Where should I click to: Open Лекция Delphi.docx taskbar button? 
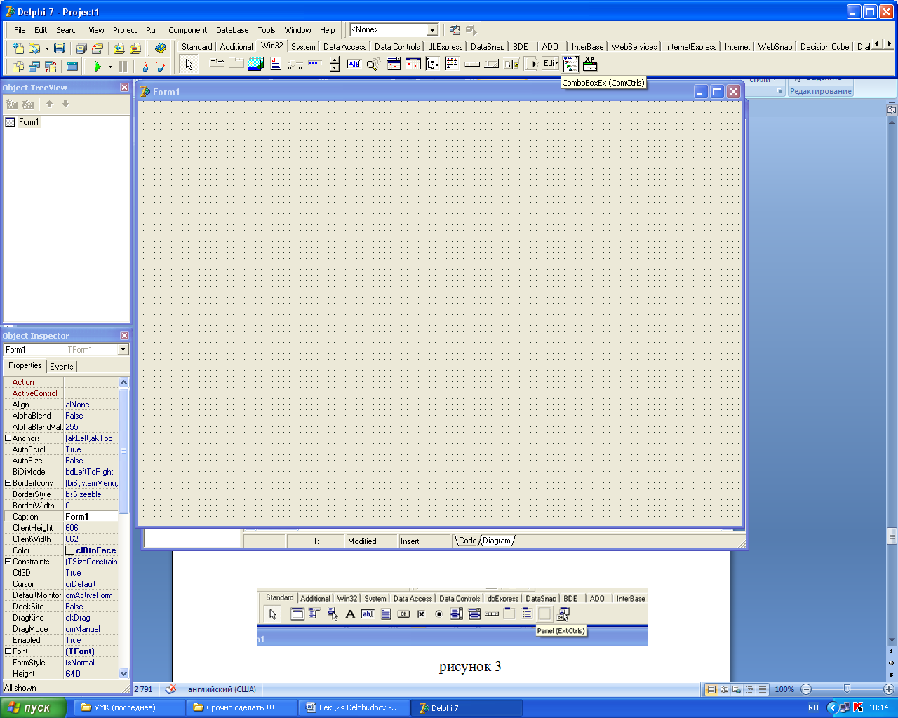[x=353, y=707]
